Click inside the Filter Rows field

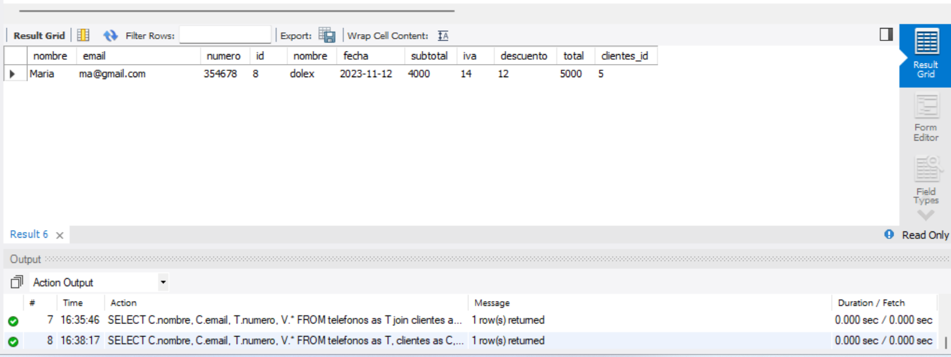(225, 35)
